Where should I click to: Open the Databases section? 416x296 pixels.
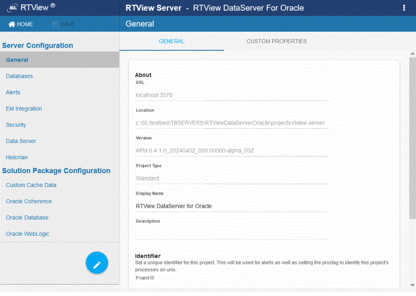coord(19,76)
